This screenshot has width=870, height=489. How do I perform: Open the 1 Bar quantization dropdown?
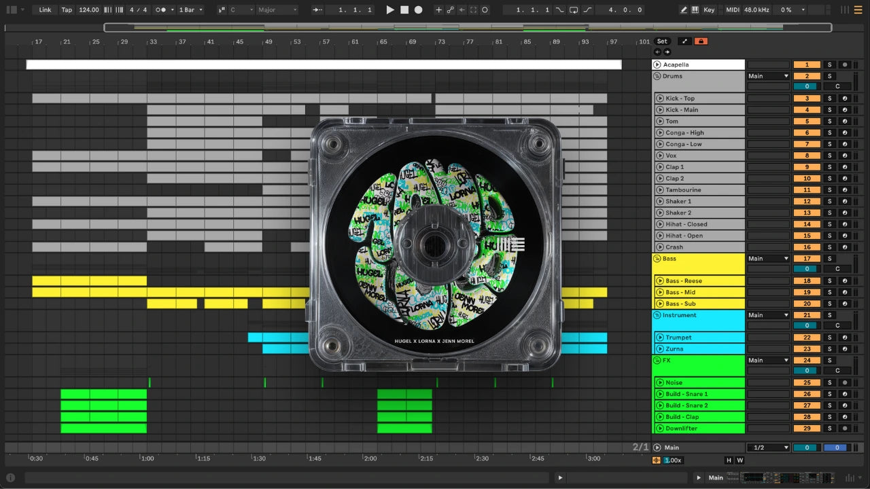pos(190,10)
